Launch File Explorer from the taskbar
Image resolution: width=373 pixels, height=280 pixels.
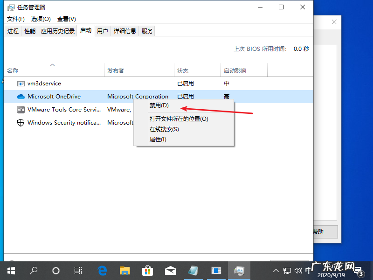[124, 270]
